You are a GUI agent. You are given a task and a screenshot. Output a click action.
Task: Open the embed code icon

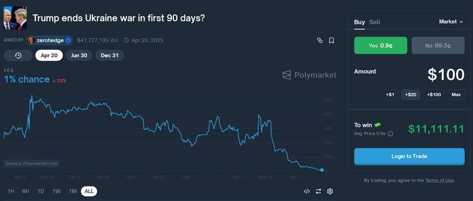(x=307, y=191)
